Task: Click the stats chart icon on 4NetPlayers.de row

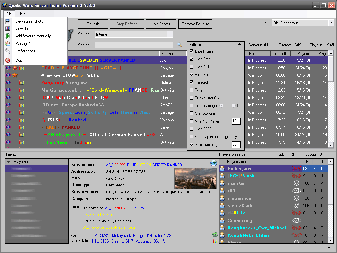Action: (22, 135)
